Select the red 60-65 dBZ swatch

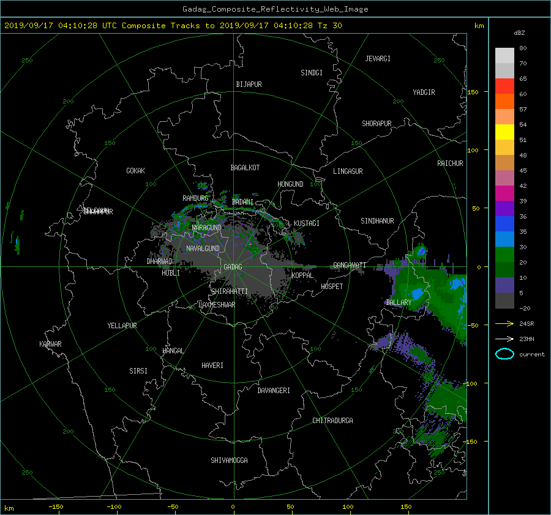coord(504,86)
